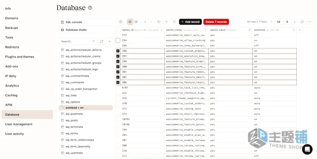317x159 pixels.
Task: Open Database studio
Action: coord(86,30)
